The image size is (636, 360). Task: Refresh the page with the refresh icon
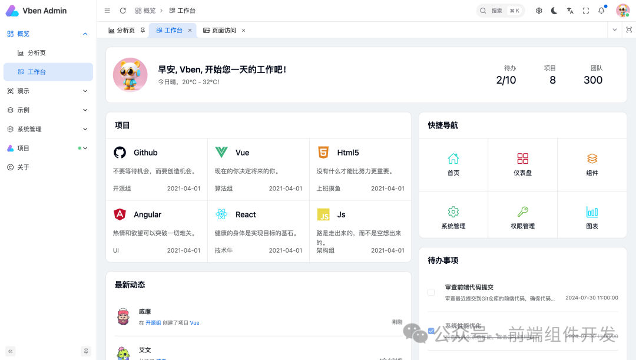(122, 10)
